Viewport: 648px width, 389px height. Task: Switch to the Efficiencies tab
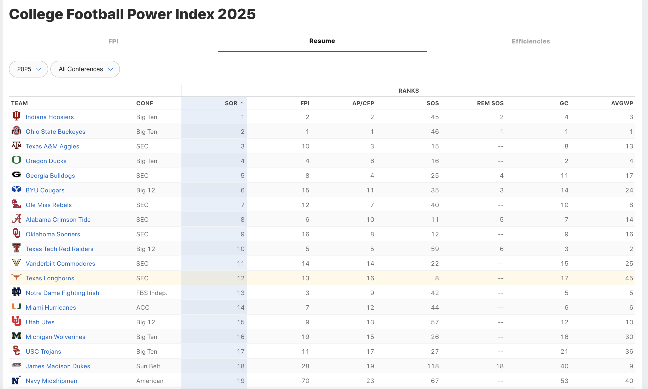tap(531, 41)
